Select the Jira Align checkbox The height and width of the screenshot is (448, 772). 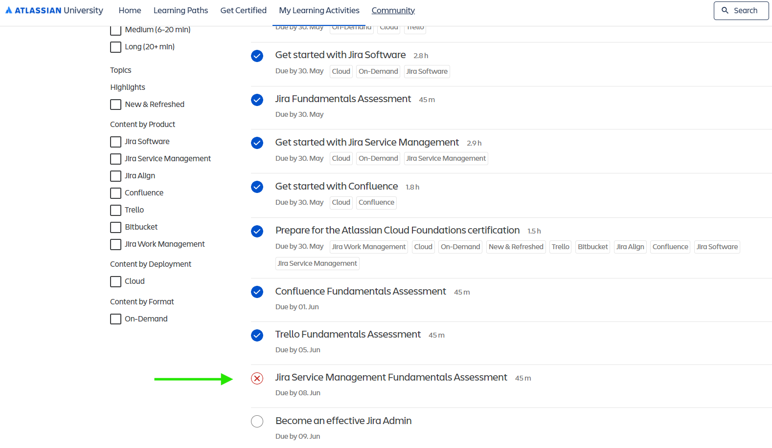click(x=116, y=176)
